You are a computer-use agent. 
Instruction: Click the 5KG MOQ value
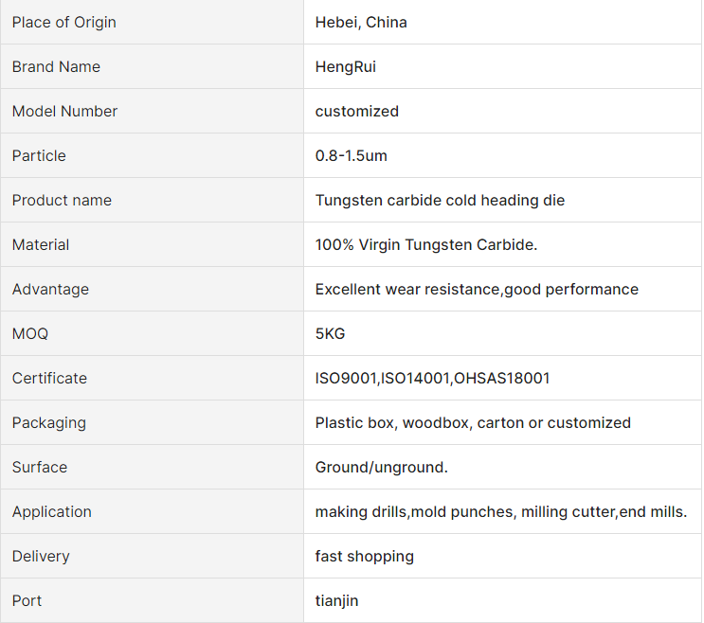tap(330, 333)
